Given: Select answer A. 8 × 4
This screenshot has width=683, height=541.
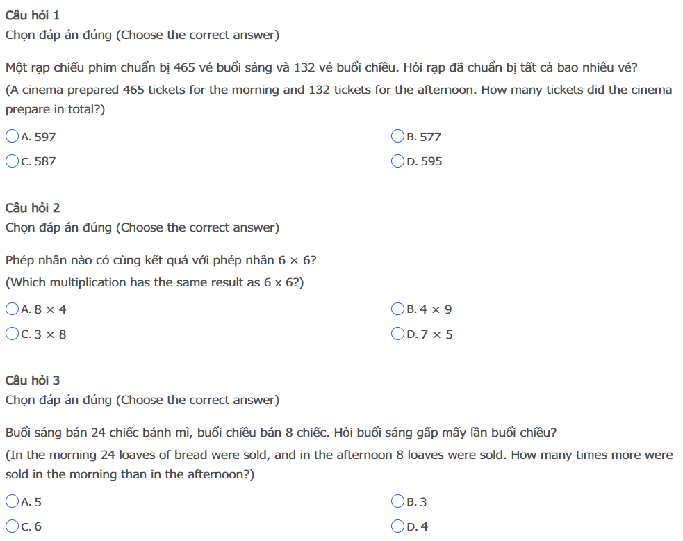Looking at the screenshot, I should coord(12,309).
